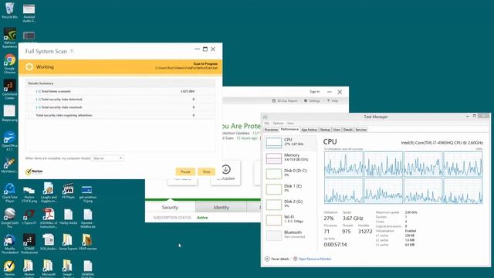Select the Bluetooth entry in the performance sidebar
The height and width of the screenshot is (278, 494).
(290, 235)
